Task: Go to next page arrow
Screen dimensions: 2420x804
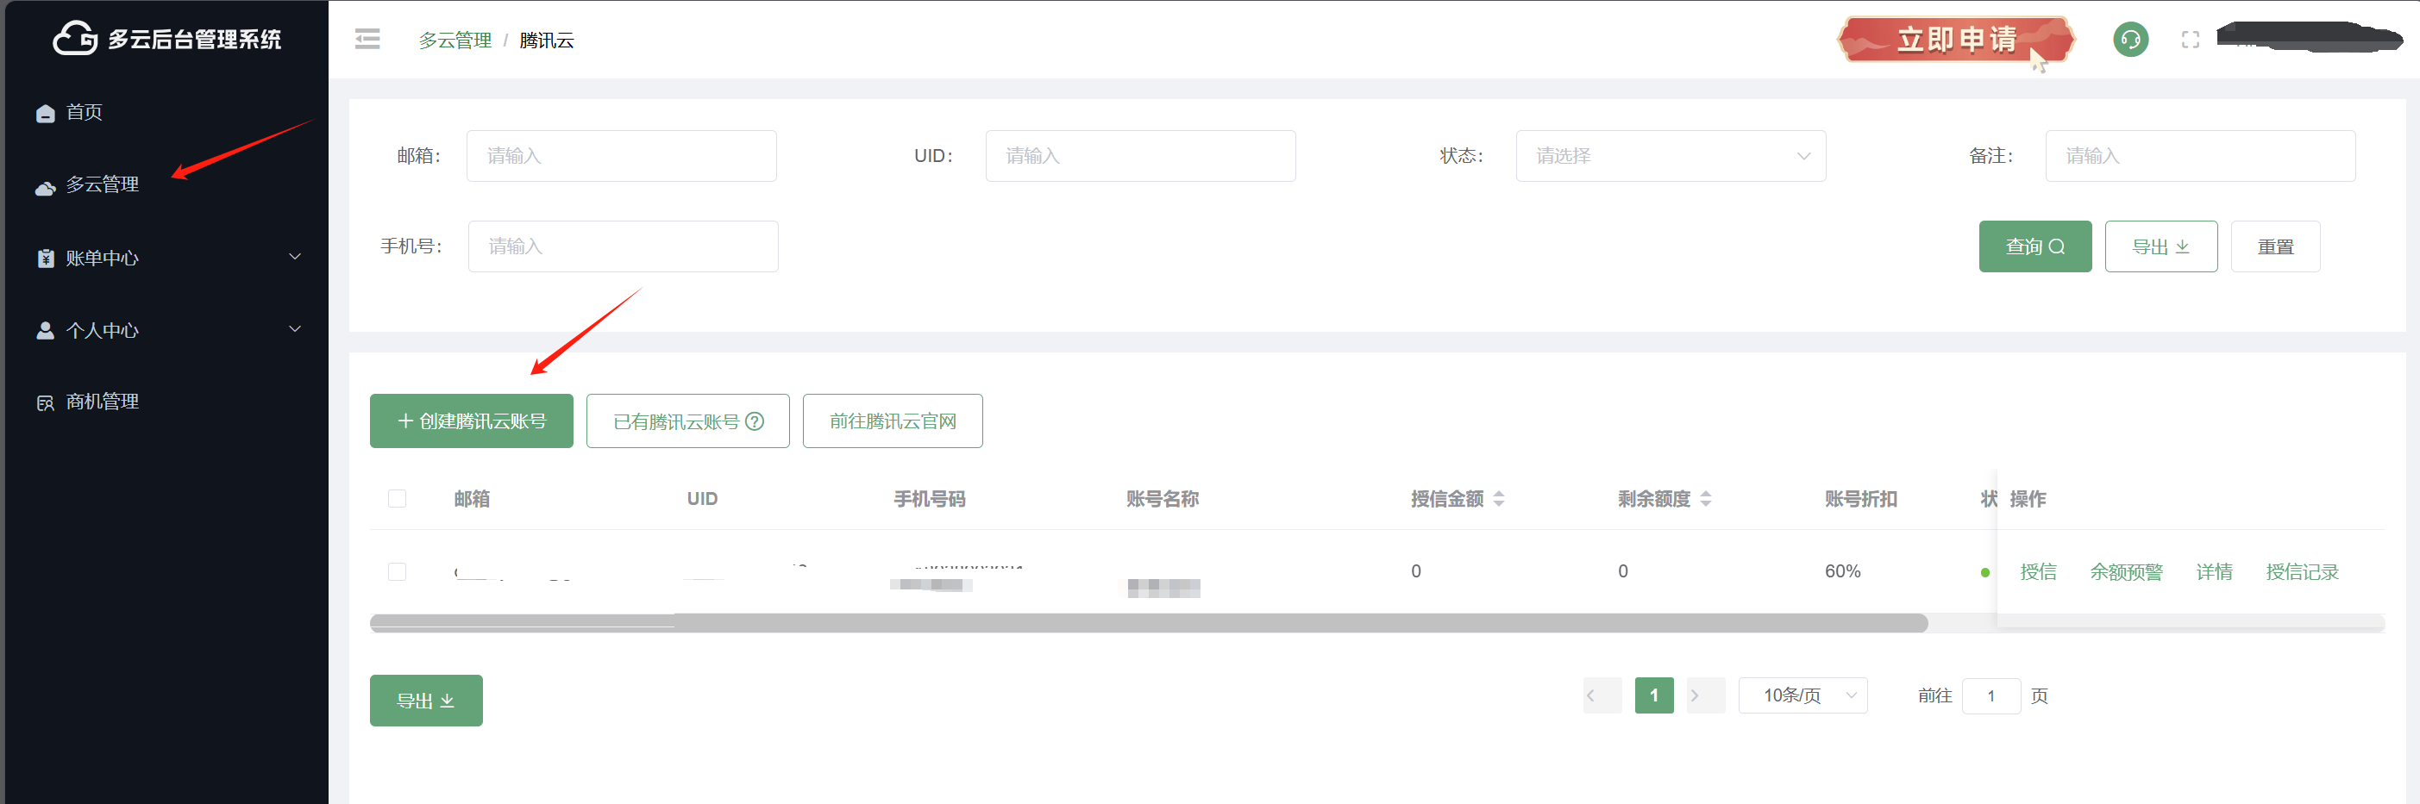Action: click(1704, 695)
